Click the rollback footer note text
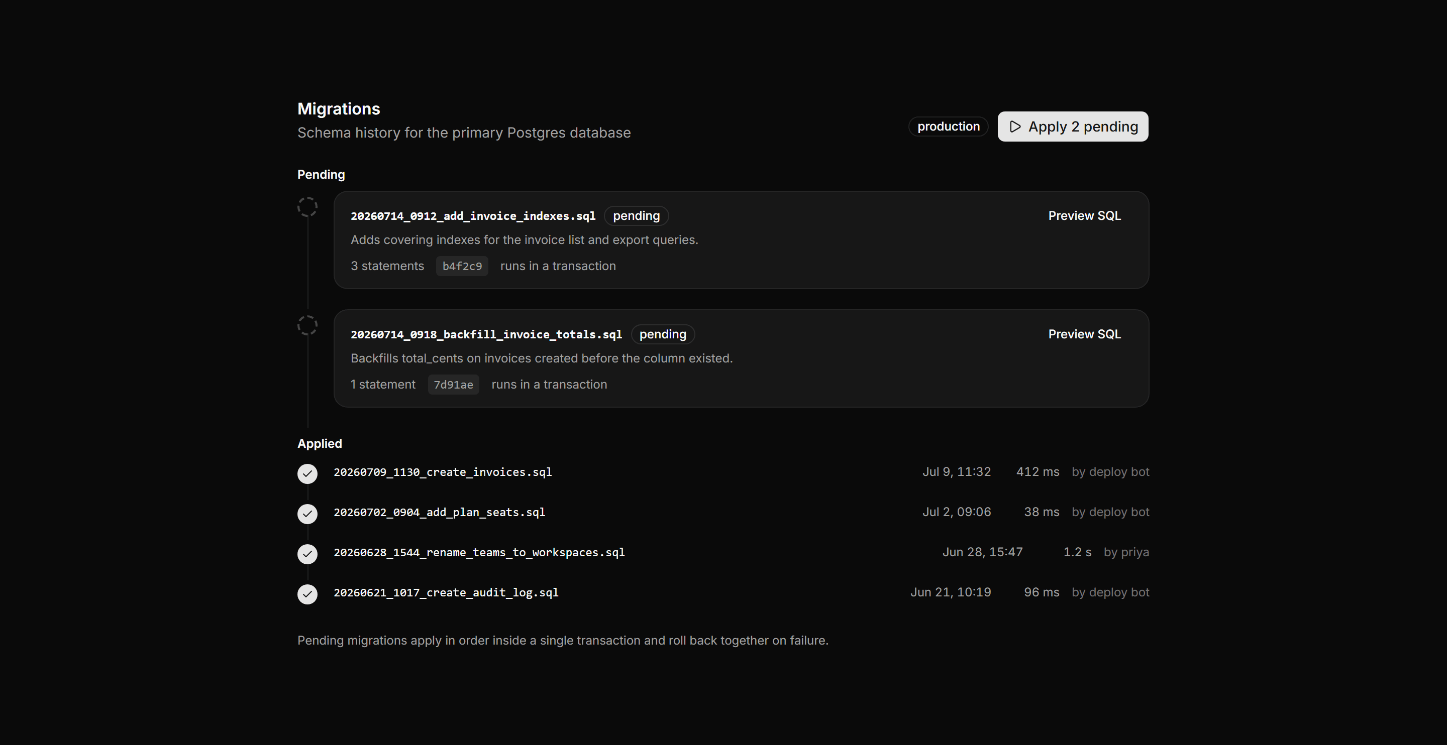Screen dimensions: 1447x745 click(x=563, y=641)
